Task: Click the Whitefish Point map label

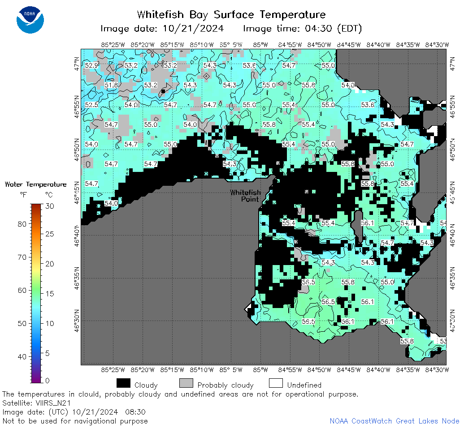Action: 245,196
